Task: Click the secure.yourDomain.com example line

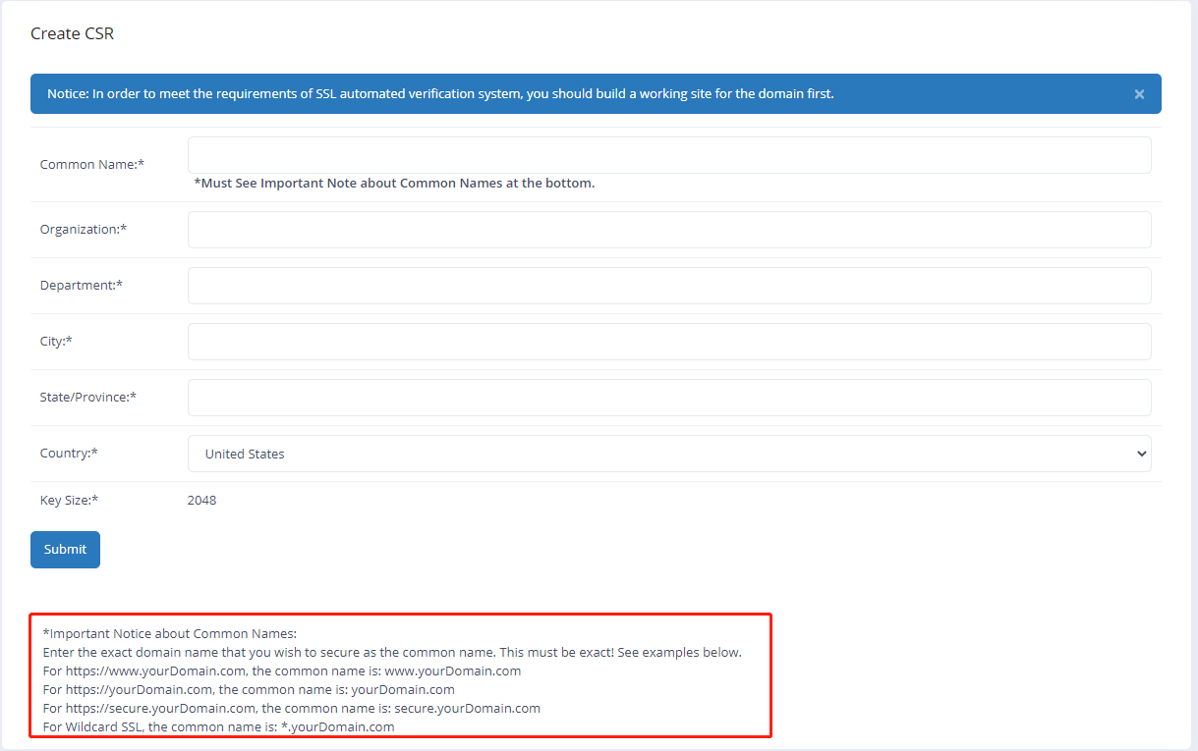Action: point(291,708)
